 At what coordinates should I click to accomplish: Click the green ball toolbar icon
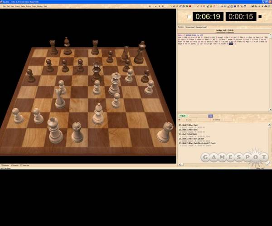coord(211,6)
